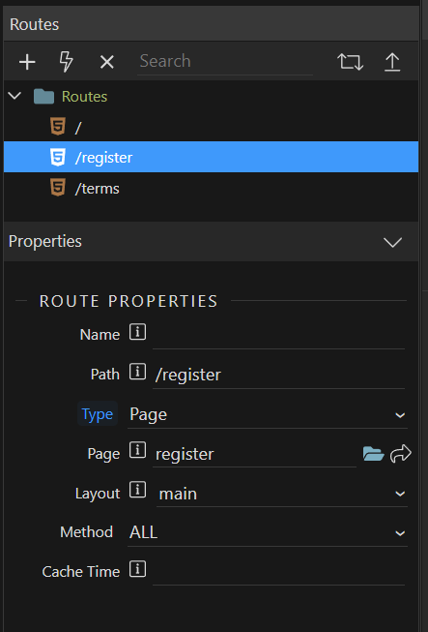Click the info icon next to Layout
This screenshot has width=428, height=632.
[137, 491]
